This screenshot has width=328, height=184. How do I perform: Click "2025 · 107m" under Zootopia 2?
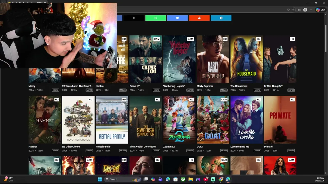click(x=170, y=151)
